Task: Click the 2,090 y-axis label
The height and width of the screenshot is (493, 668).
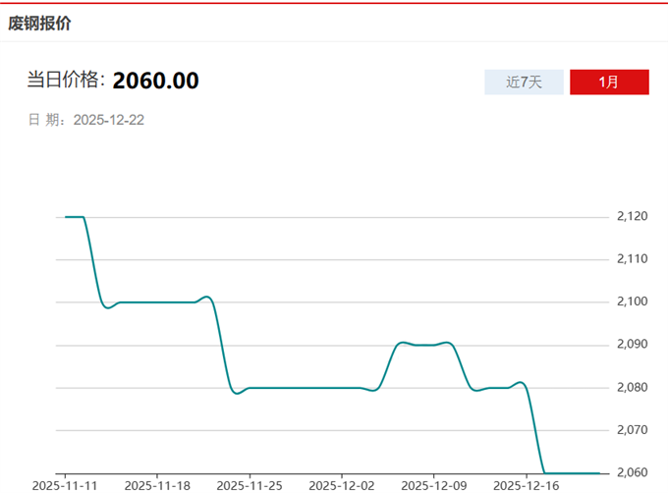Action: click(632, 345)
